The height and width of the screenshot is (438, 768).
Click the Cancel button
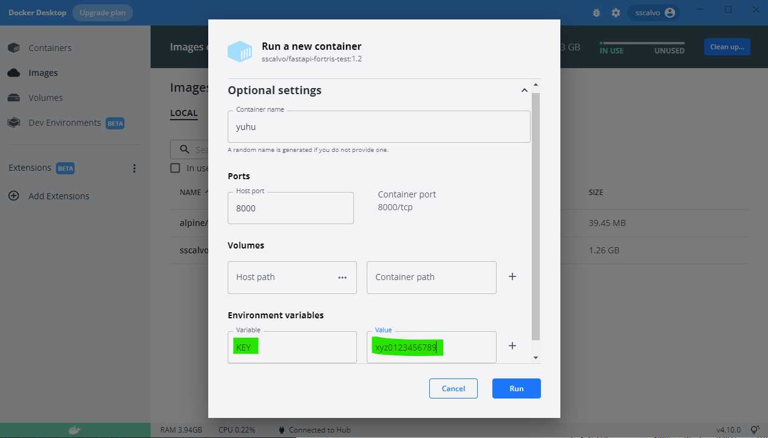(454, 389)
